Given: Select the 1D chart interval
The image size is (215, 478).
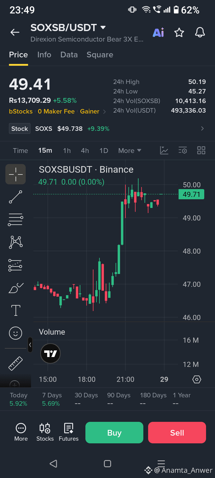Looking at the screenshot, I should click(104, 151).
